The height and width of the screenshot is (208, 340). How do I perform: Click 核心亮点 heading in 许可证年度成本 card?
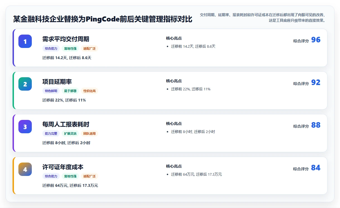click(174, 166)
